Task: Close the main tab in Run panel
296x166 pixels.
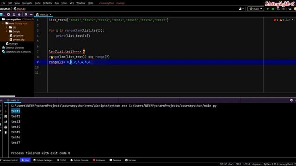Action: (18, 101)
